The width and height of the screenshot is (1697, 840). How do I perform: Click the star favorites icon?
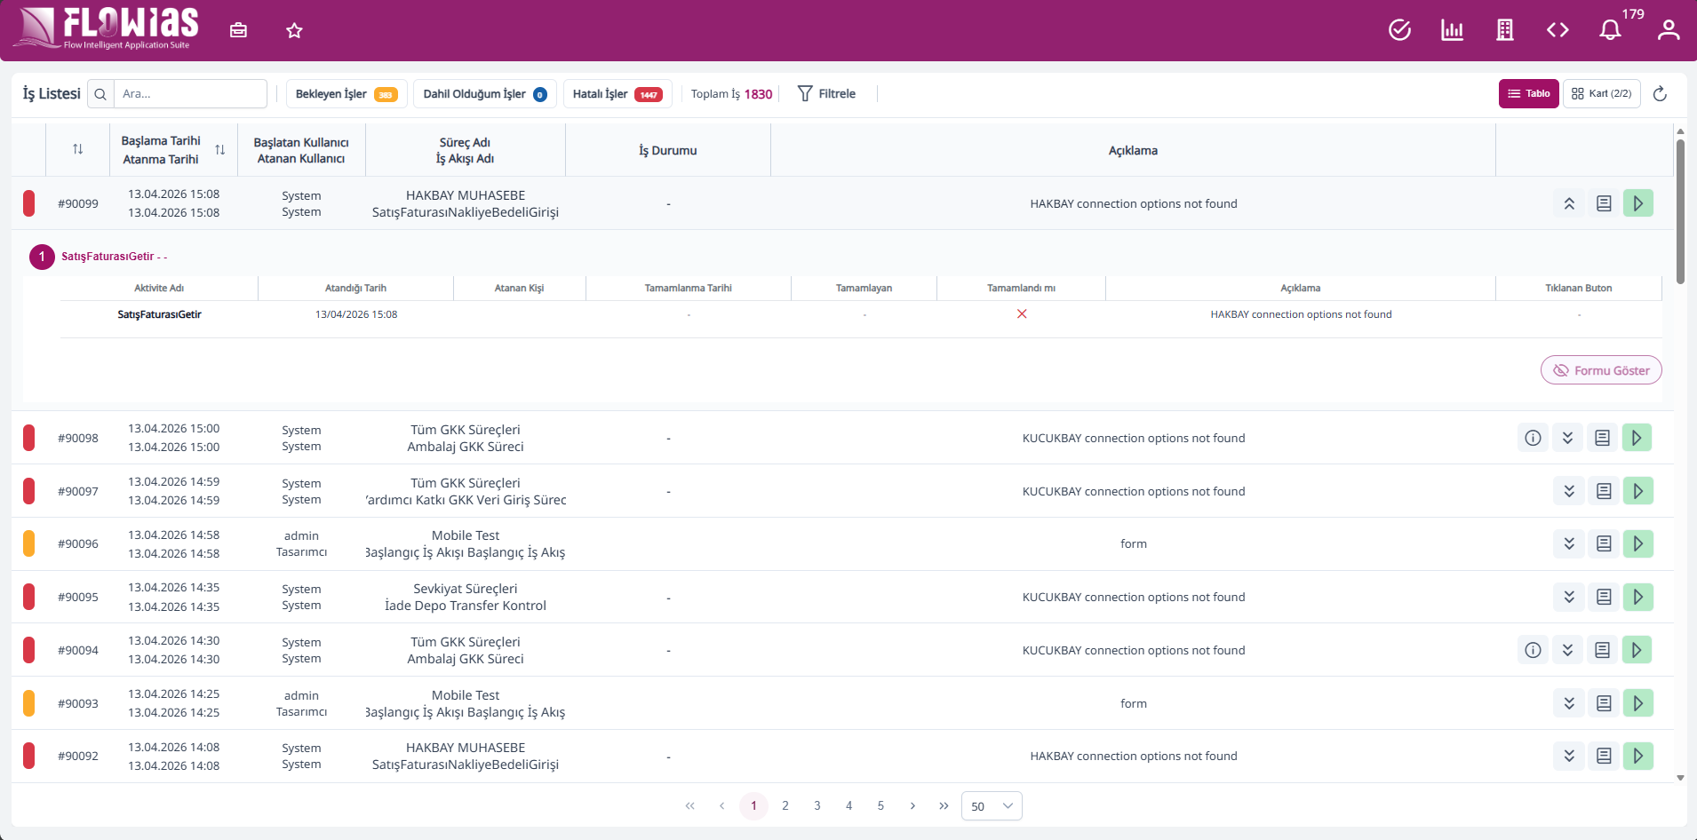pos(294,31)
